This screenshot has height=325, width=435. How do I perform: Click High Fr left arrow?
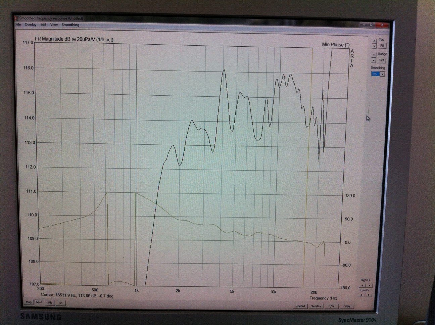tap(362, 285)
